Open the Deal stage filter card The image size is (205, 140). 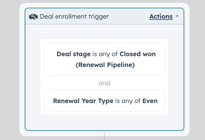[104, 59]
